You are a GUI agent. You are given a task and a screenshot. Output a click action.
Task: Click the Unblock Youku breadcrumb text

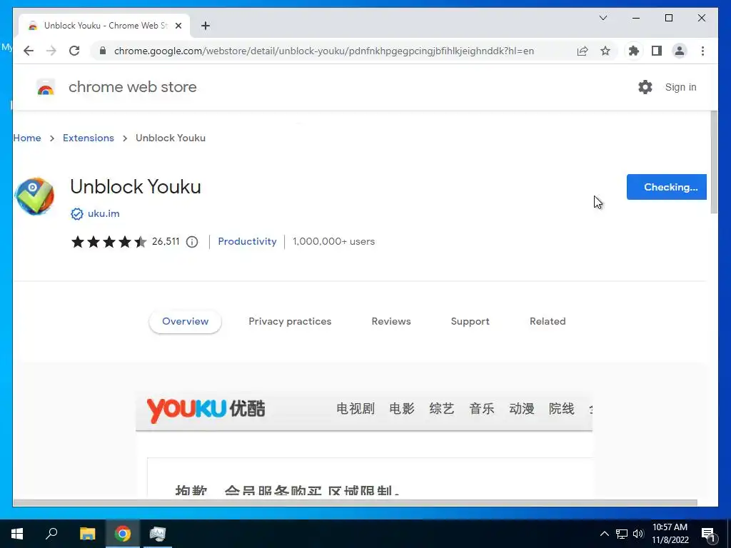[171, 138]
